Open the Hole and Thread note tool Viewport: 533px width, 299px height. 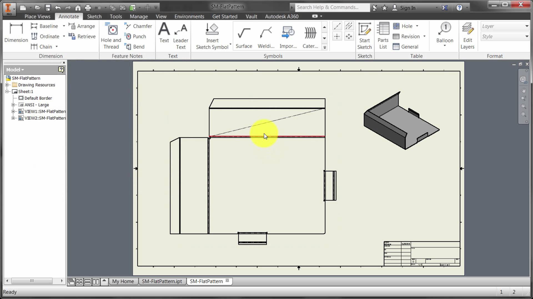tap(111, 35)
